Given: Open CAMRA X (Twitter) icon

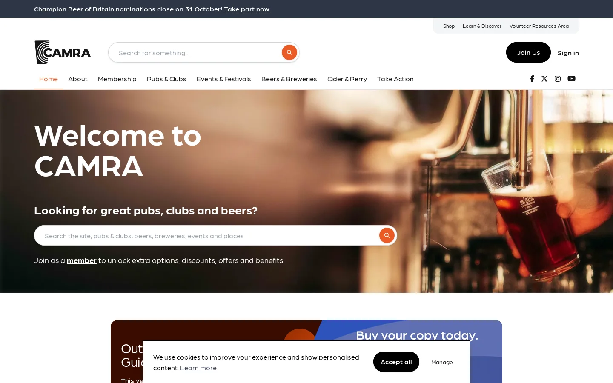Looking at the screenshot, I should pyautogui.click(x=544, y=79).
